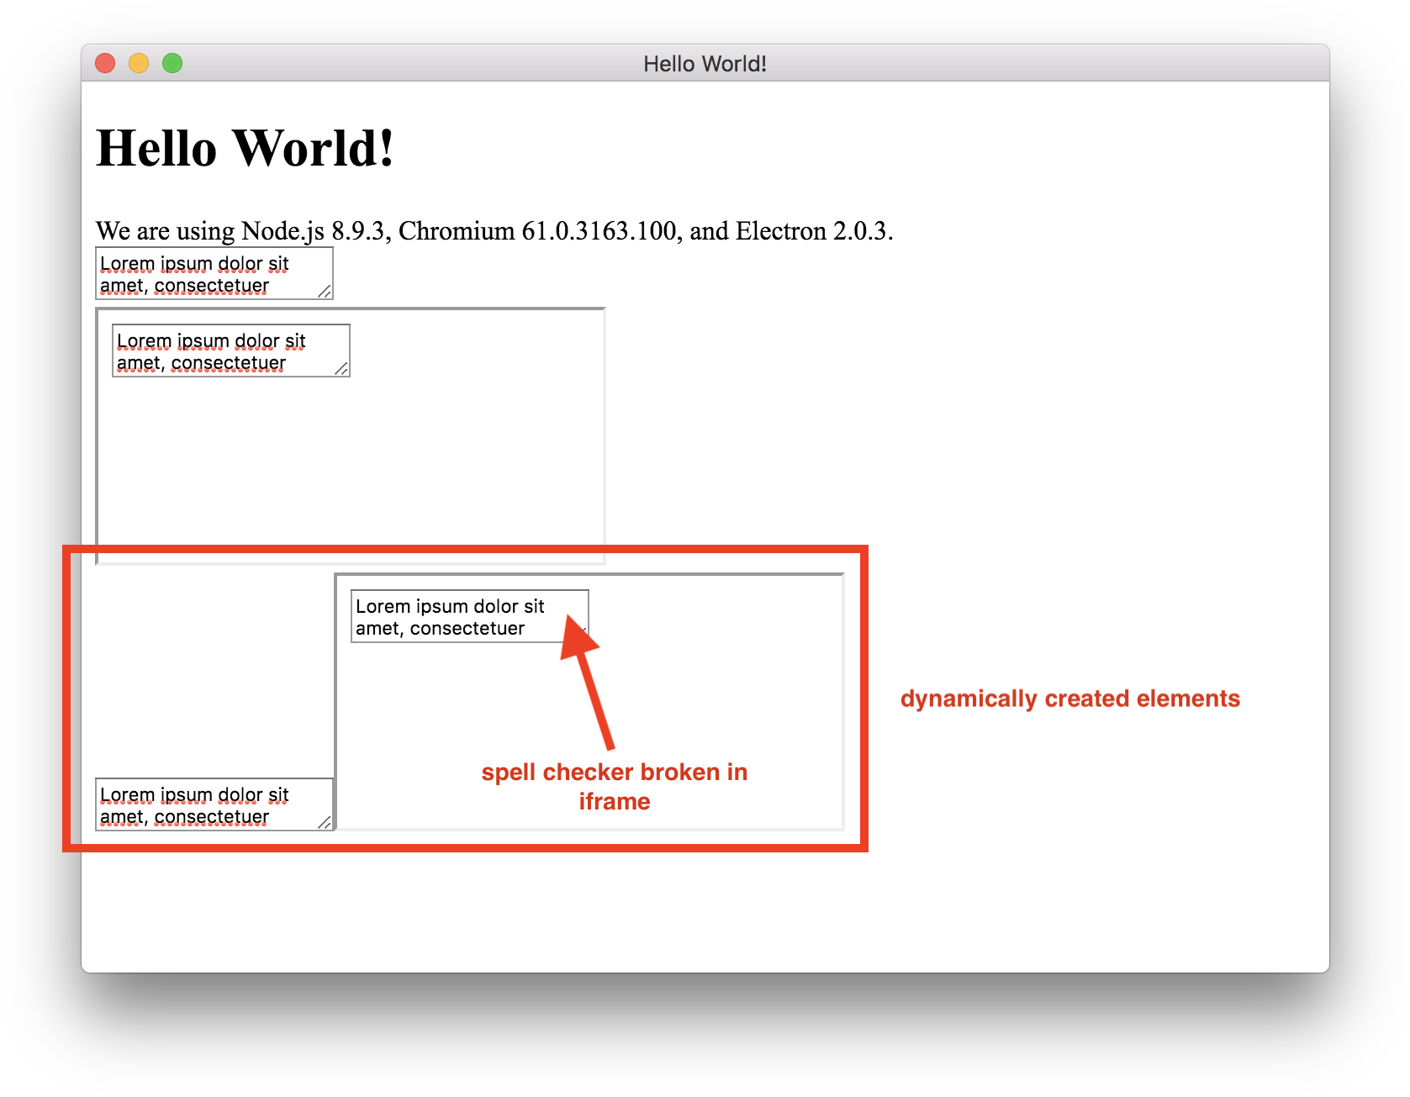This screenshot has width=1410, height=1097.
Task: Click "consectetuer" in the first iframe's textarea
Action: coord(228,363)
